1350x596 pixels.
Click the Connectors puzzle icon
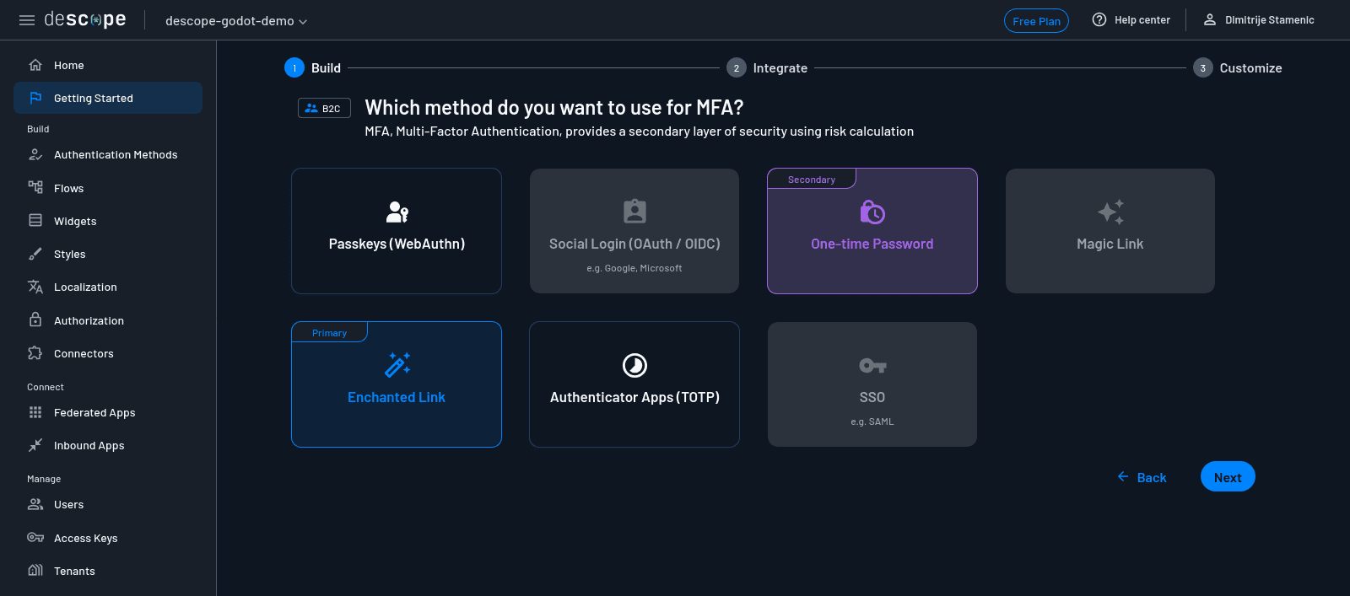coord(35,353)
